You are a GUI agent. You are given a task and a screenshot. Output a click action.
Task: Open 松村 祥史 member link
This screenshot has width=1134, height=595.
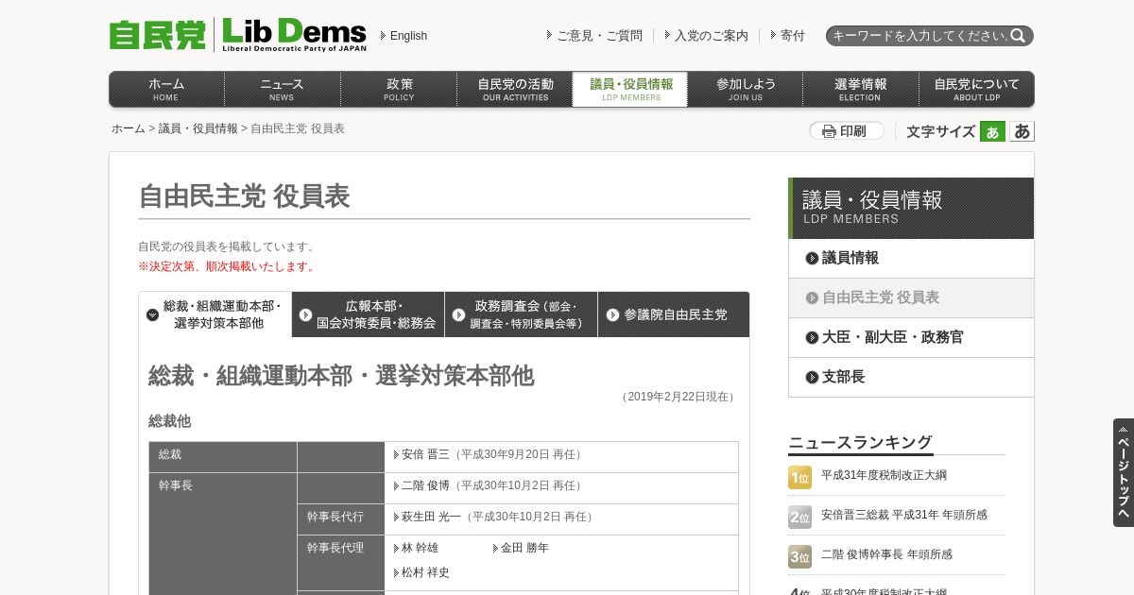pos(425,572)
